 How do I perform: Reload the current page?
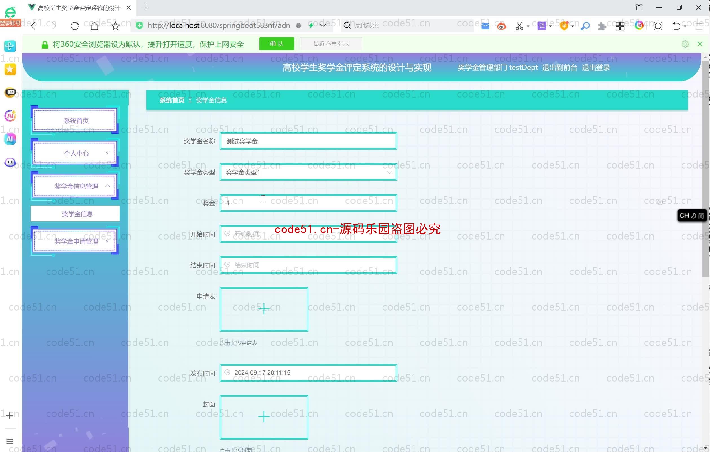point(75,26)
